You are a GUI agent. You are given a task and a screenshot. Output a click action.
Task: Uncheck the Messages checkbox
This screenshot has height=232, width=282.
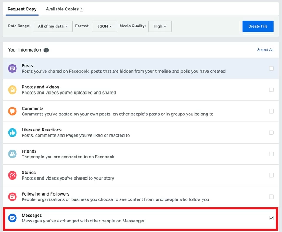point(272,218)
